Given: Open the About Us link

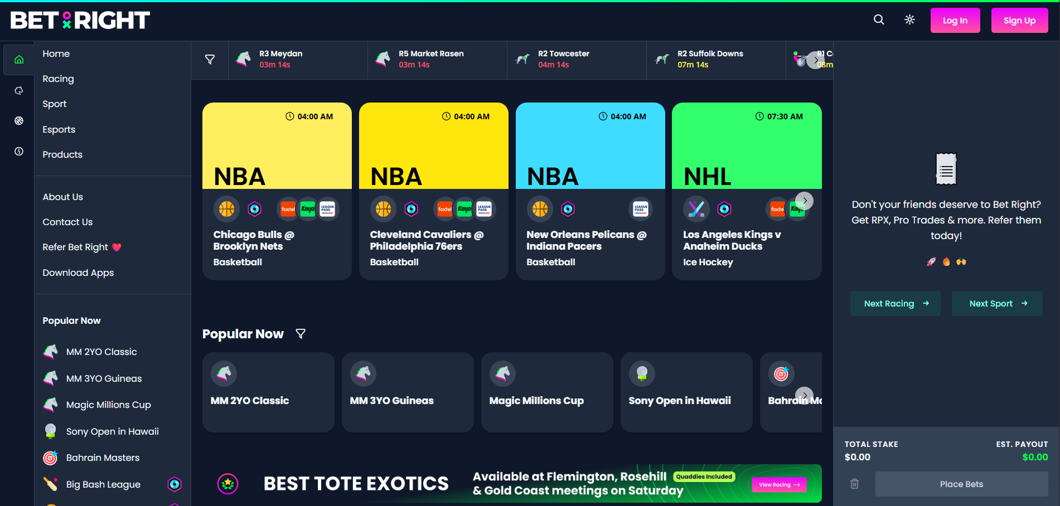Looking at the screenshot, I should coord(63,197).
